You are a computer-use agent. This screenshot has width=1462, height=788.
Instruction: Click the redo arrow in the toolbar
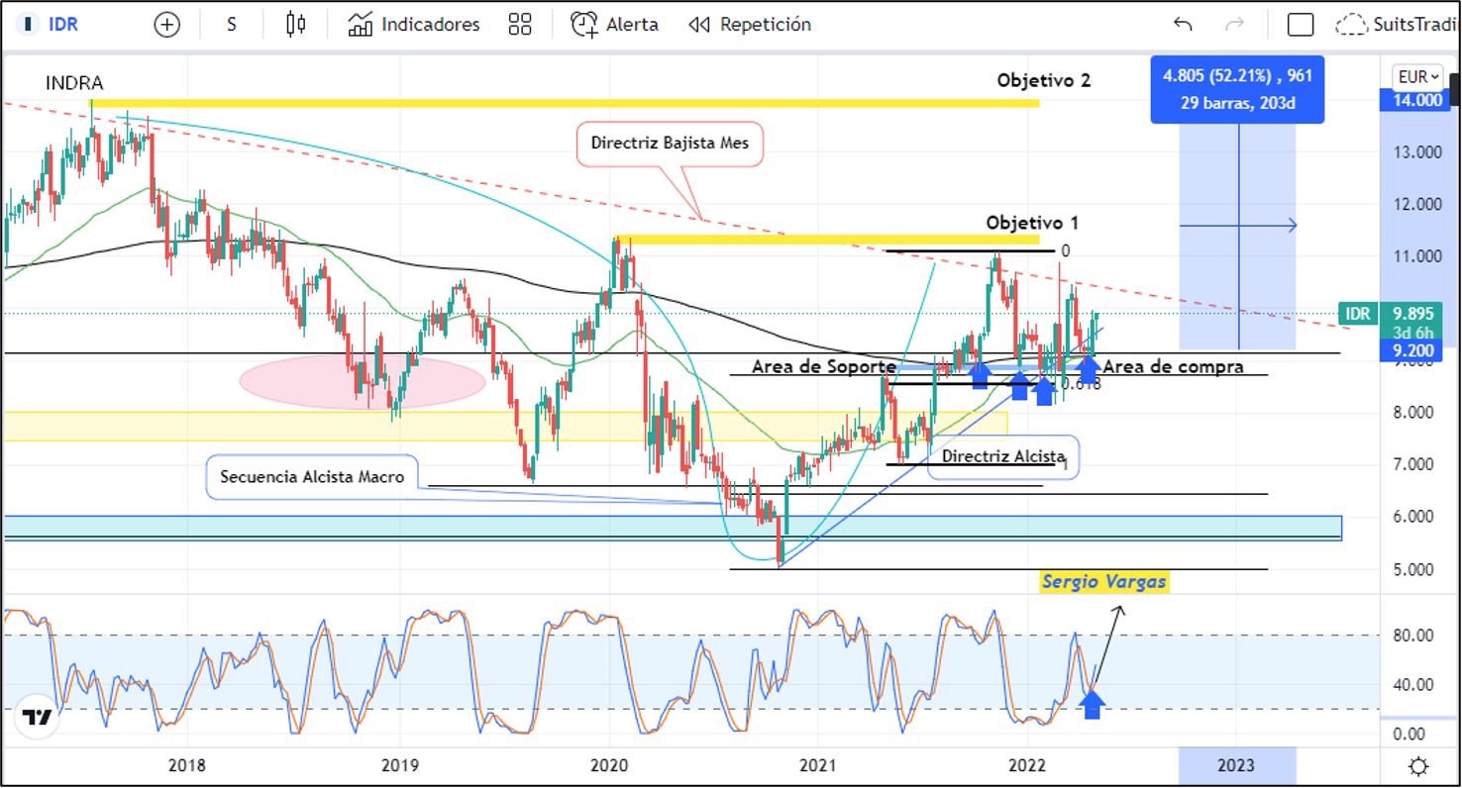point(1234,25)
